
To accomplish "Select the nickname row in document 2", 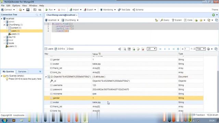I will coord(124,94).
